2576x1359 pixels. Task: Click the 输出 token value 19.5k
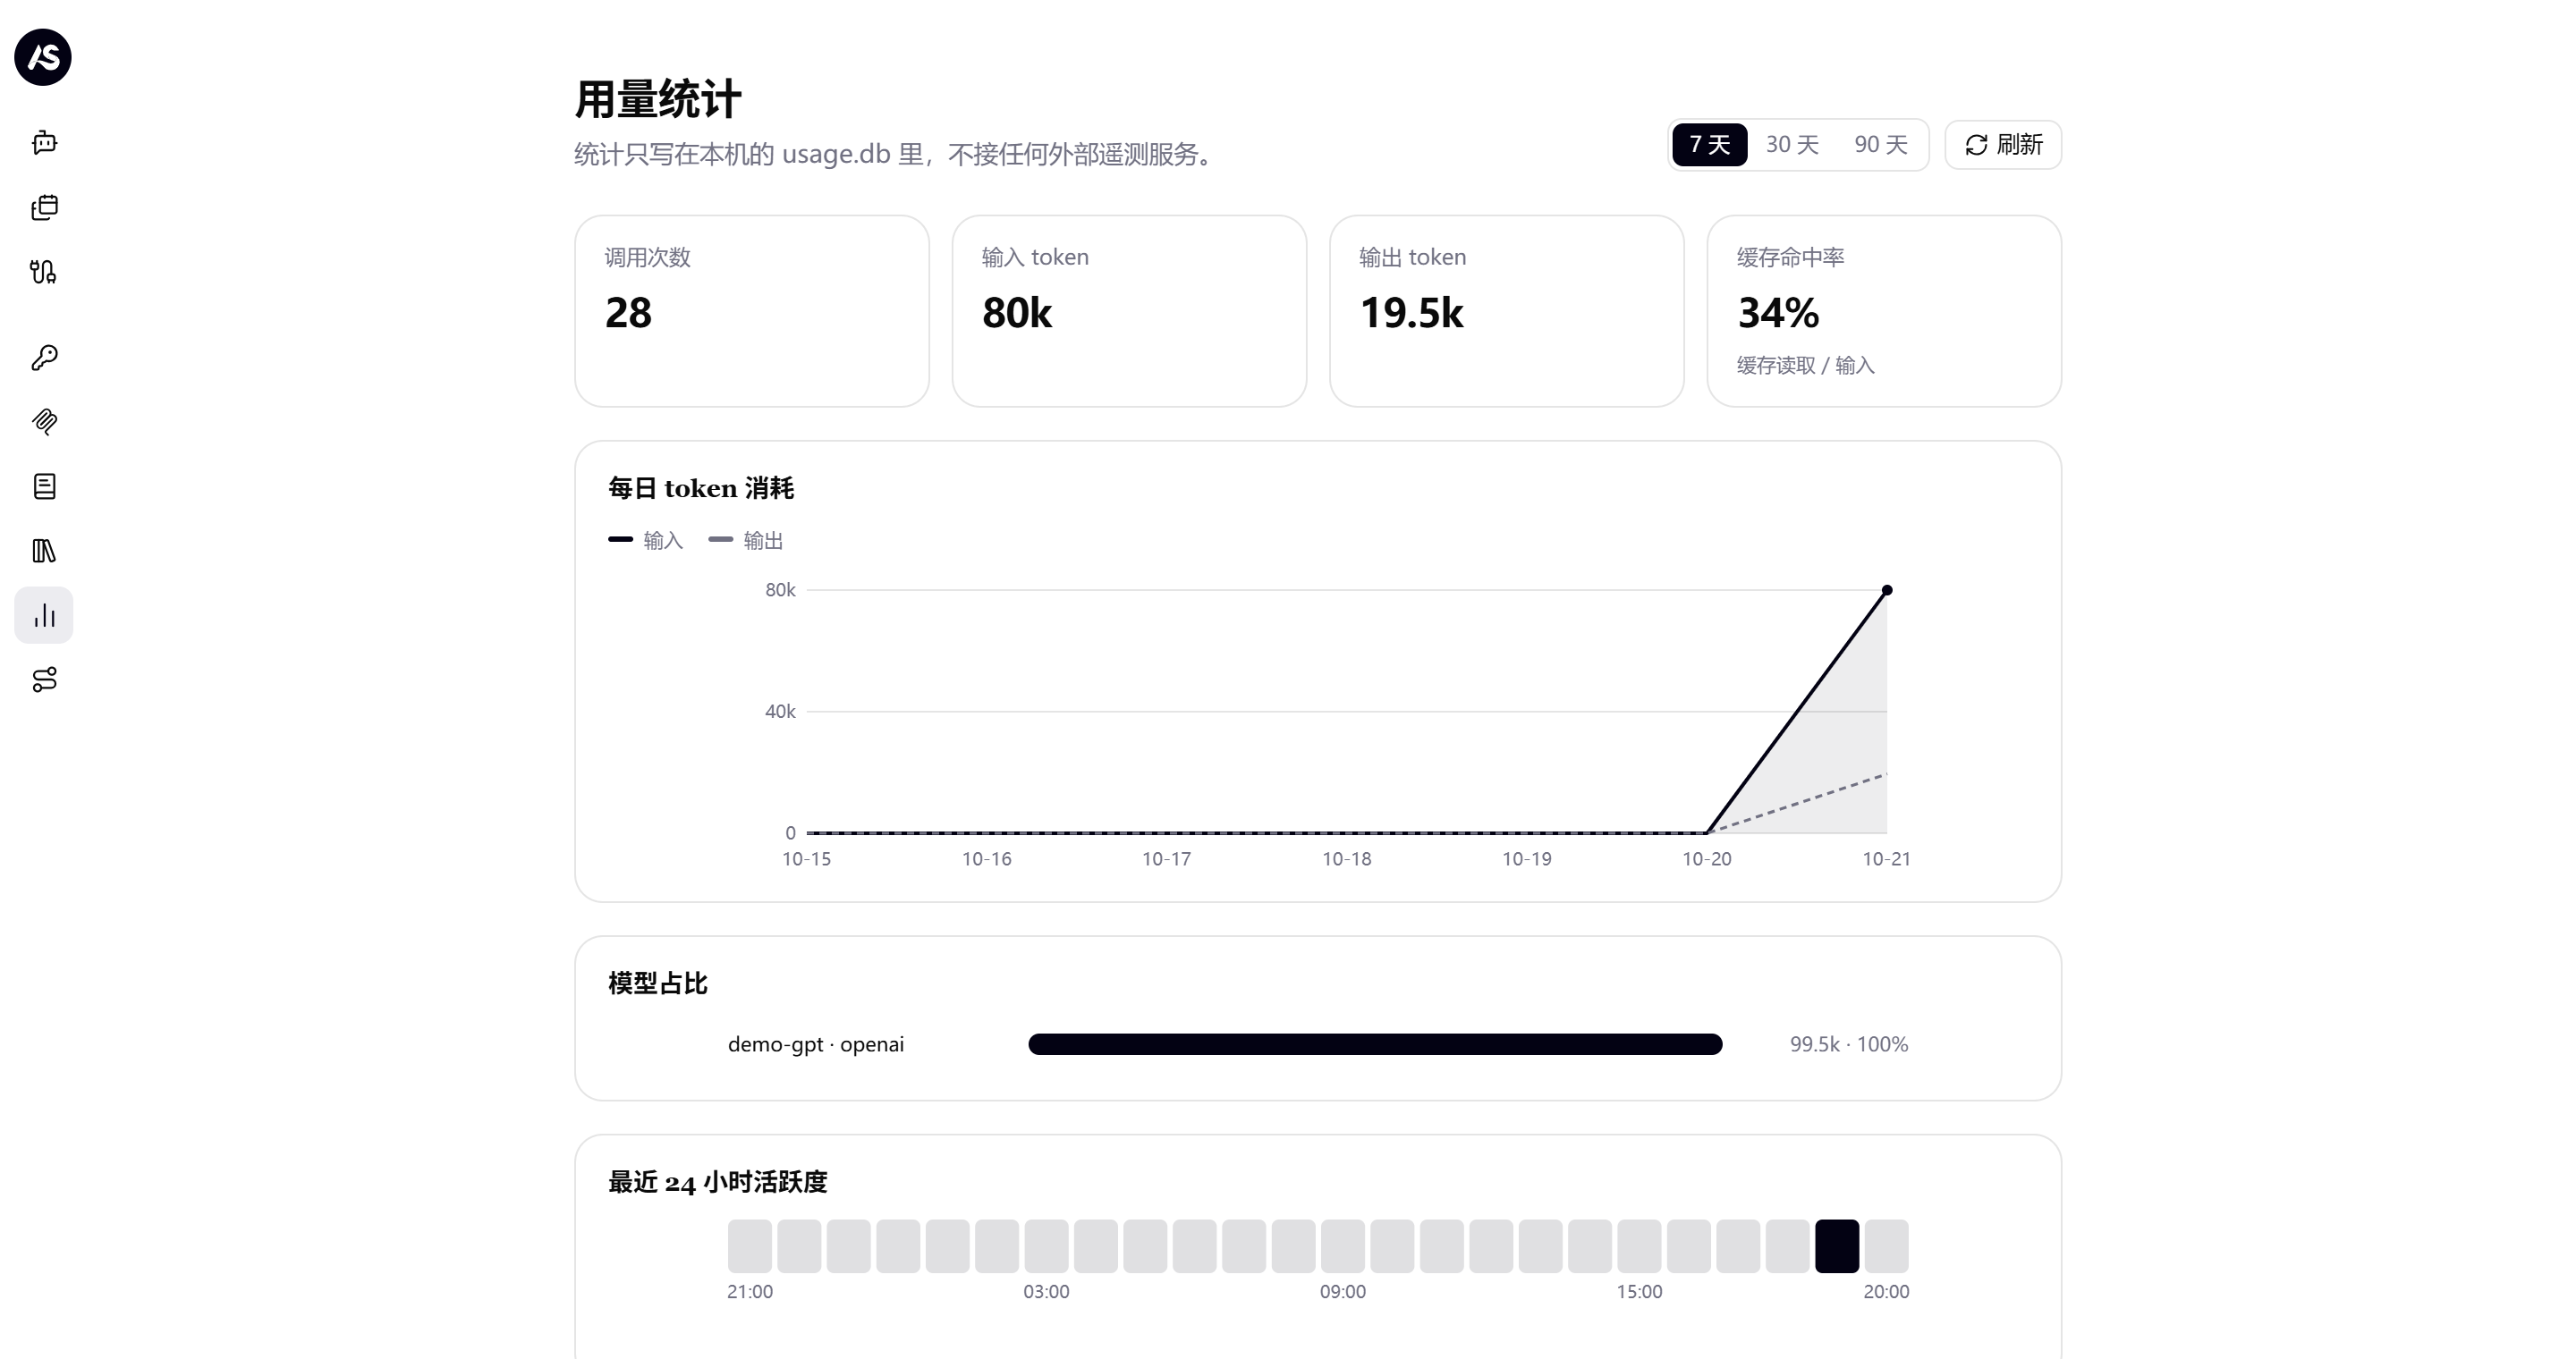1411,313
